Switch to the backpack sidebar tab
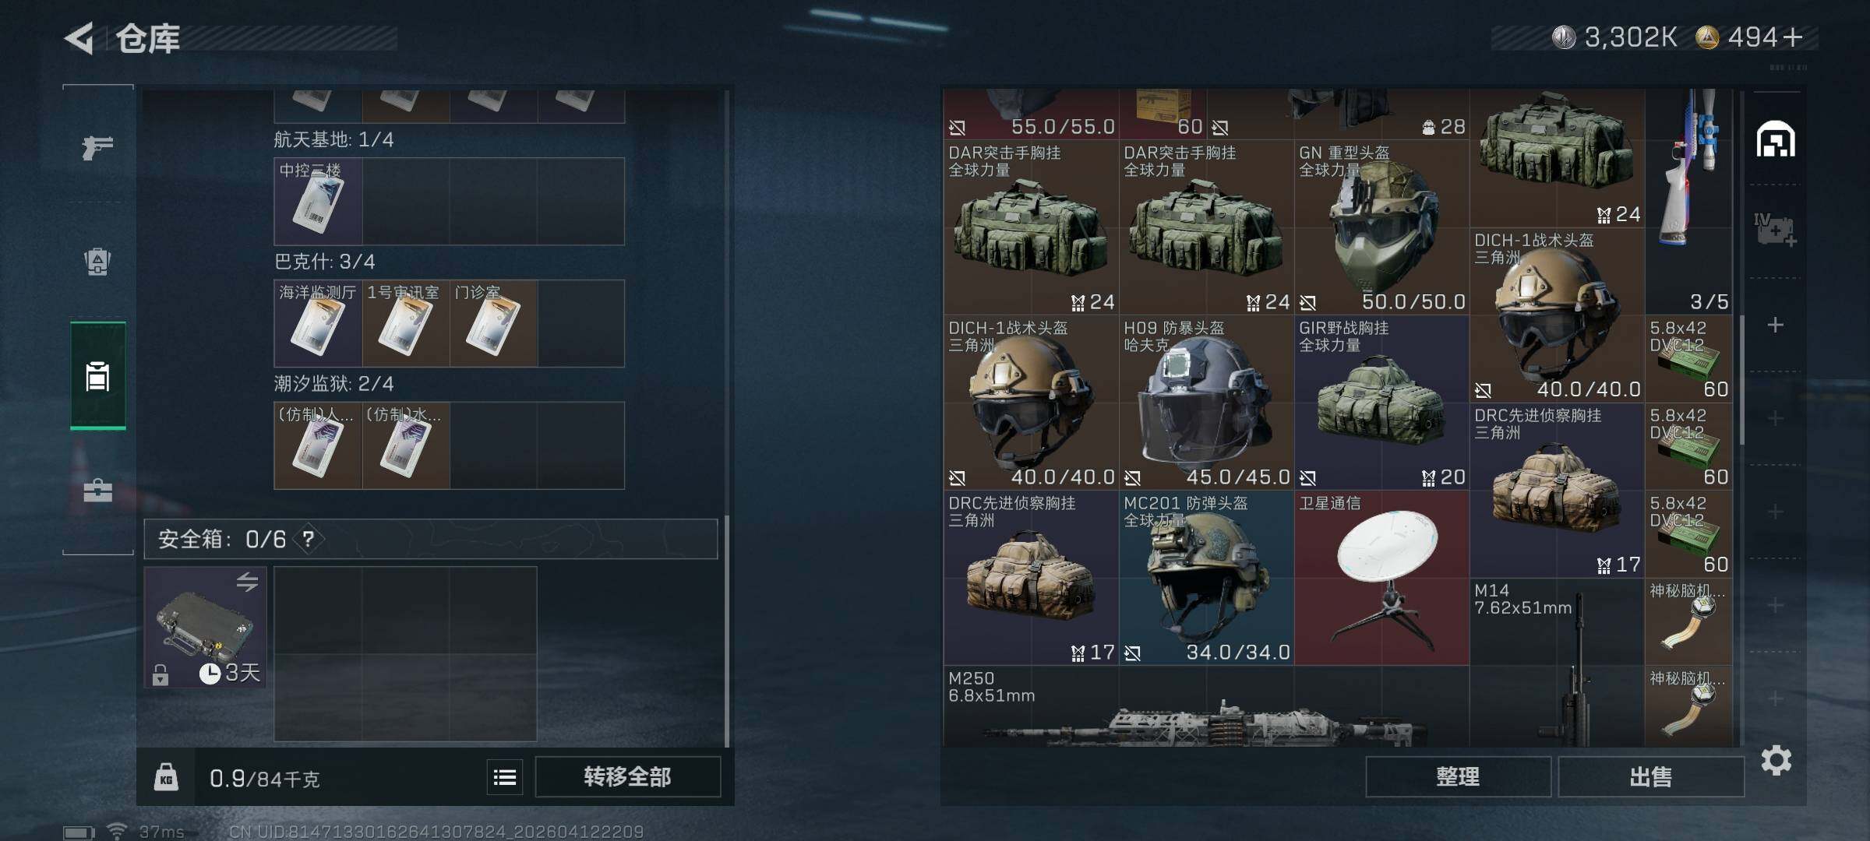Image resolution: width=1870 pixels, height=841 pixels. click(x=97, y=262)
